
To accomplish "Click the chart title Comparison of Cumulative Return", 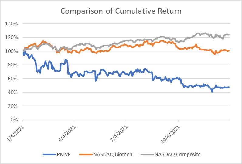I will coord(121,11).
